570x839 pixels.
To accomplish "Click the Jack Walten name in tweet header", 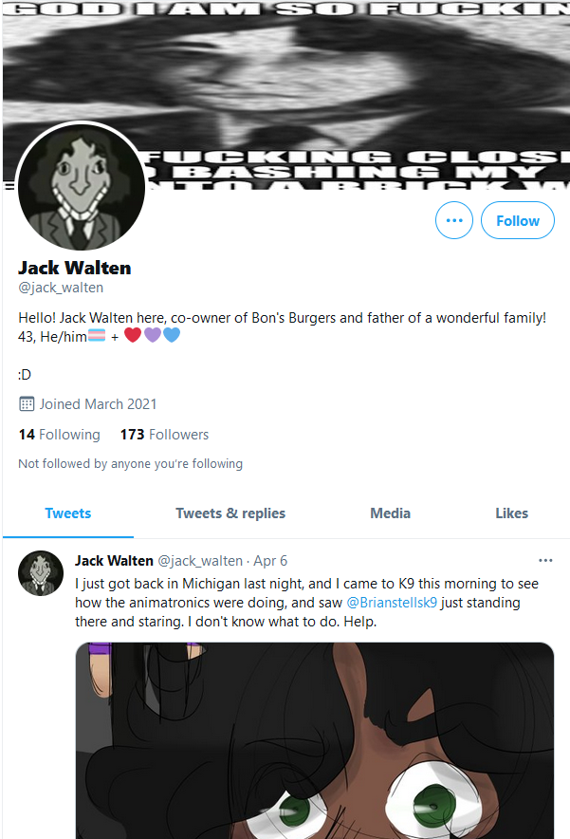I will pos(114,561).
